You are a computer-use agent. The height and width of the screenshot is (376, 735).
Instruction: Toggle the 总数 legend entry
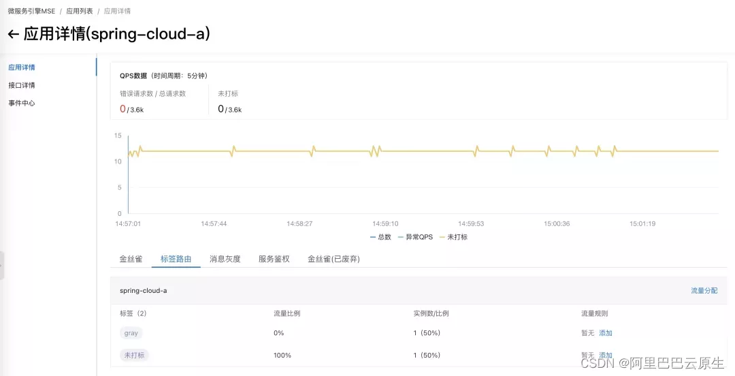pyautogui.click(x=380, y=237)
